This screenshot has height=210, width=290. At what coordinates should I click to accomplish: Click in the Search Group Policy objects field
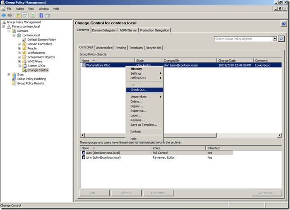(x=243, y=39)
